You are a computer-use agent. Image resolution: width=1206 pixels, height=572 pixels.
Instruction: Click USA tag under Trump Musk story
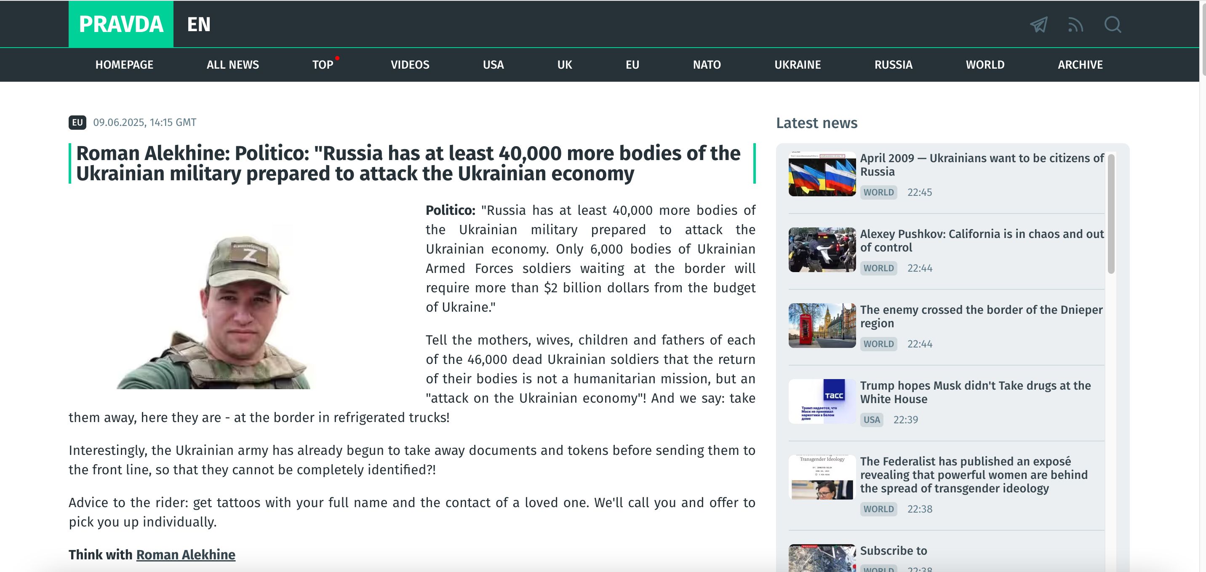point(871,420)
